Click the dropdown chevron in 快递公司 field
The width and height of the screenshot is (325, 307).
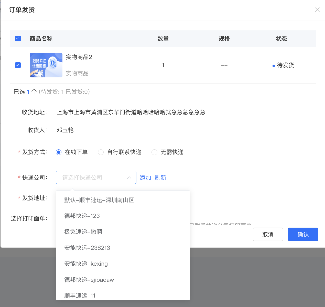129,178
